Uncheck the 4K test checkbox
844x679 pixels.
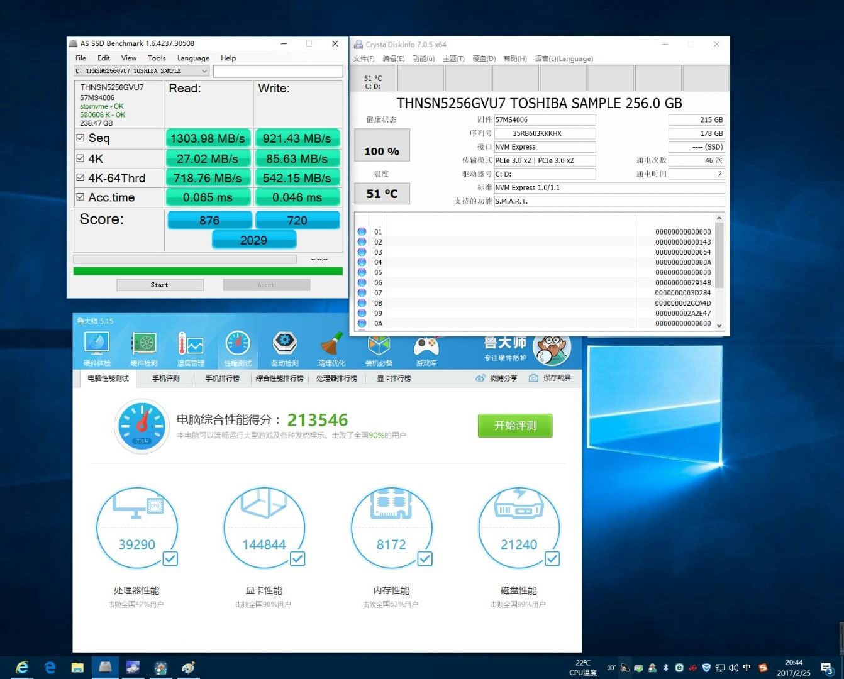(80, 158)
